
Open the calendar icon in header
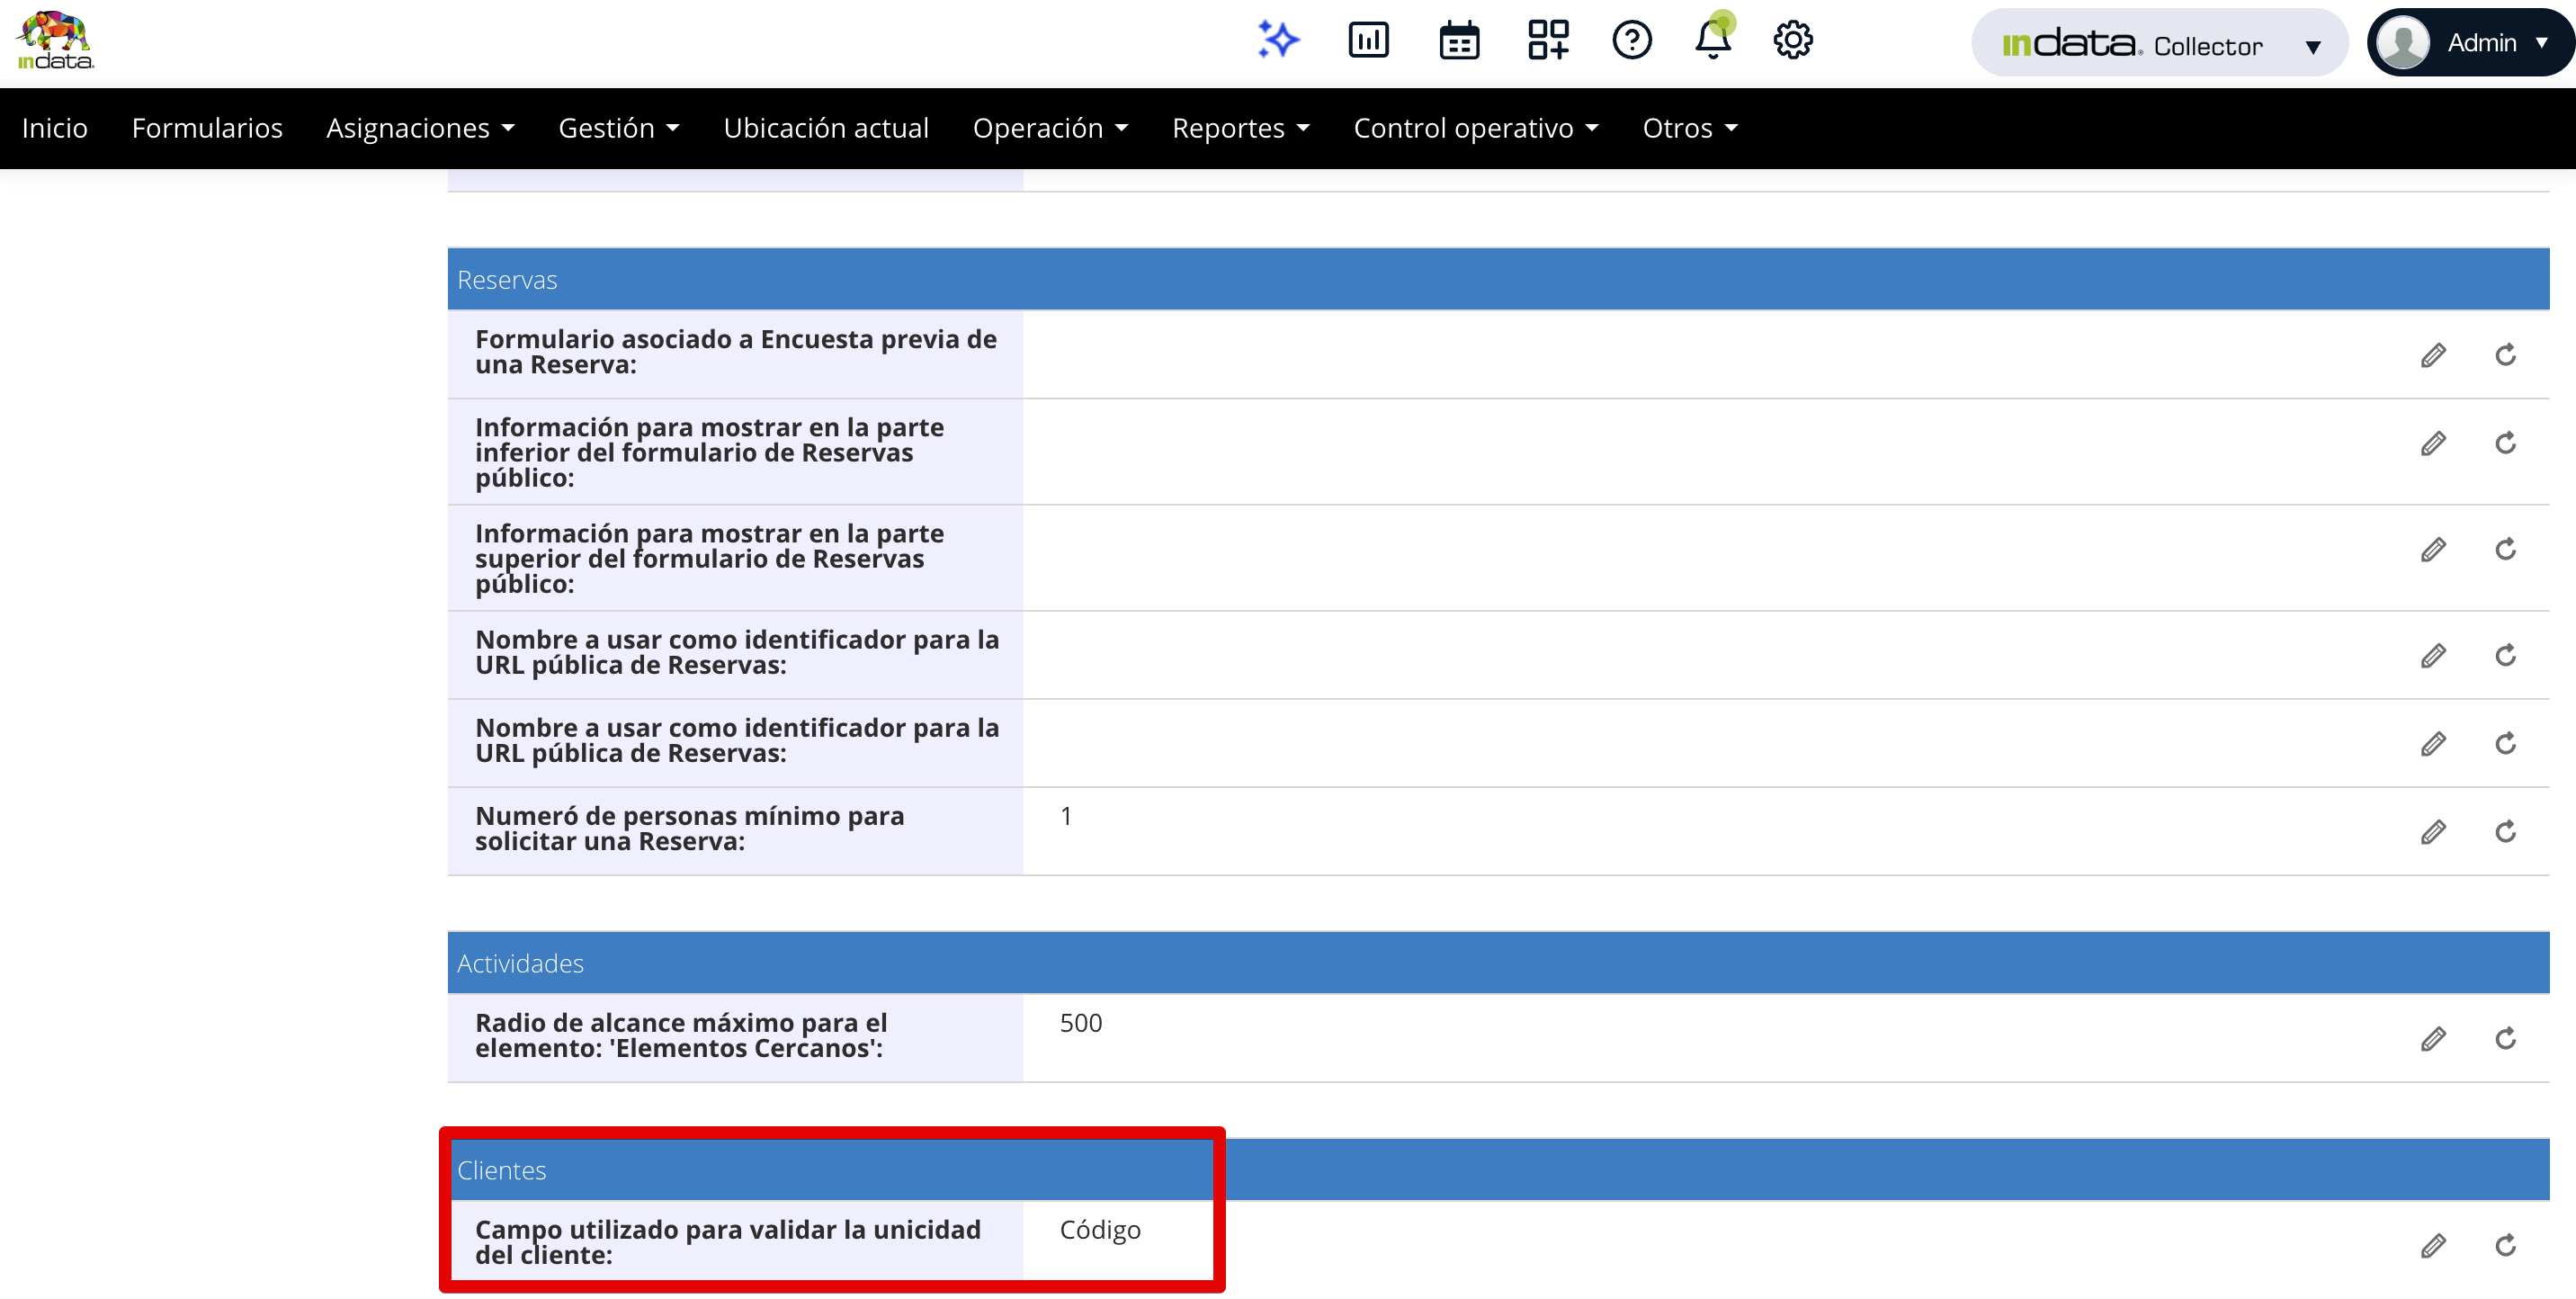pos(1459,41)
